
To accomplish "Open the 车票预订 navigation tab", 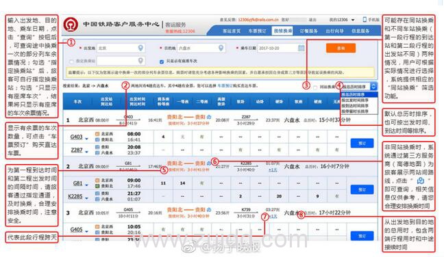I will click(258, 31).
